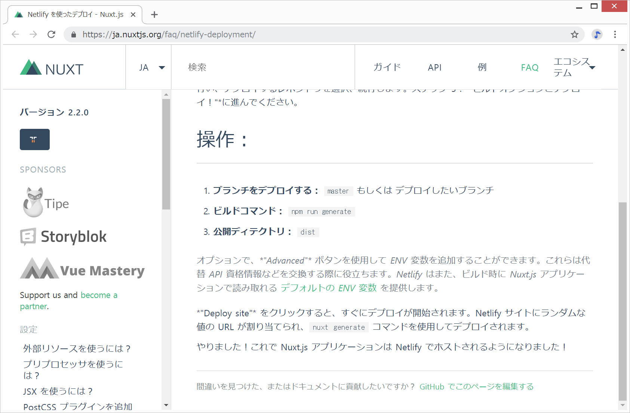
Task: Open the ガイド navigation item
Action: point(387,68)
